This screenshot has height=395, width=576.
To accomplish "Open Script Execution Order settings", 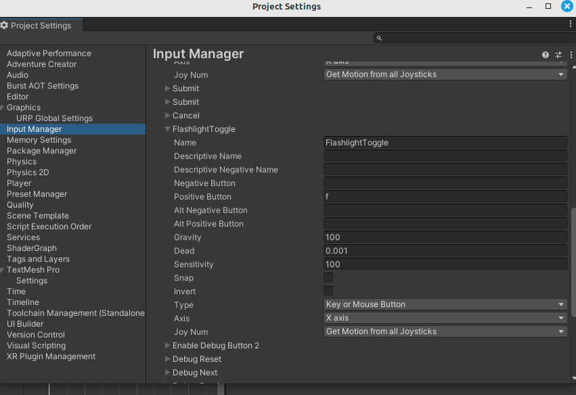I will tap(49, 227).
